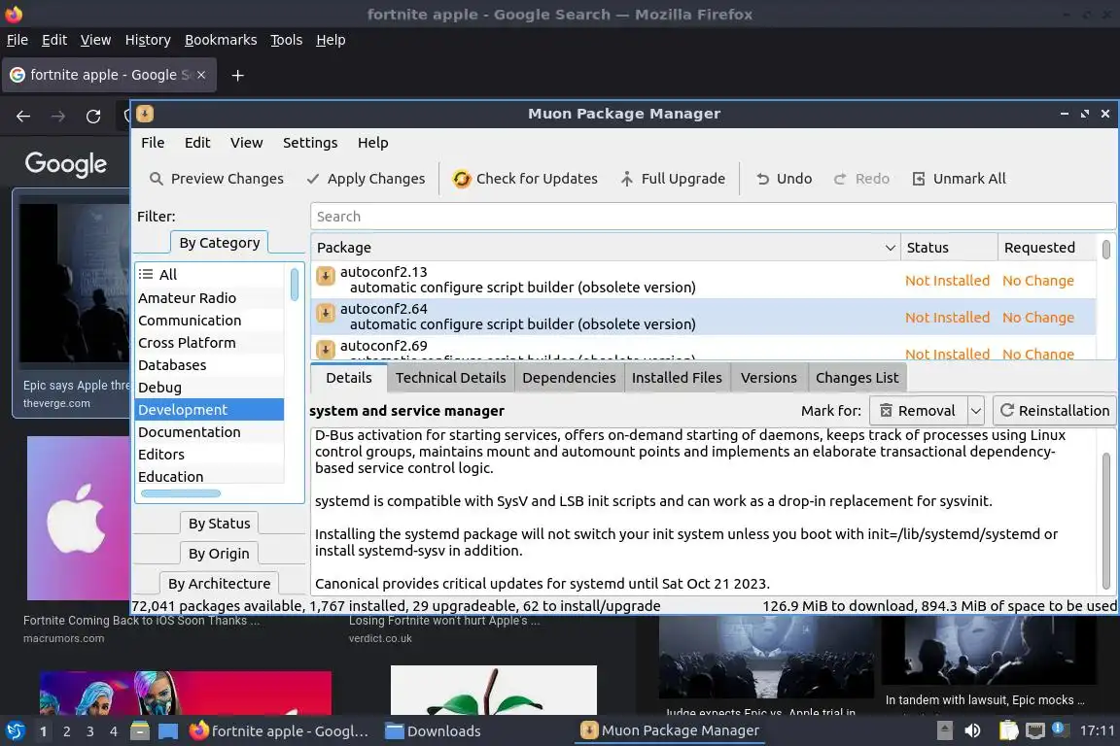The image size is (1120, 746).
Task: Click No Change for autoconf2.64
Action: pyautogui.click(x=1038, y=318)
